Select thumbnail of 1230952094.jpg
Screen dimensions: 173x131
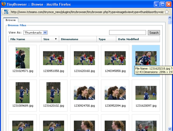[115, 93]
